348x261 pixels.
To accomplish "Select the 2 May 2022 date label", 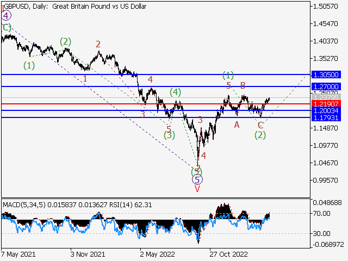I will 157,254.
